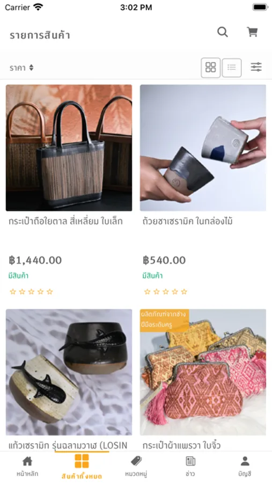
Task: Select the หมวดหมู่ tab label
Action: [x=136, y=473]
